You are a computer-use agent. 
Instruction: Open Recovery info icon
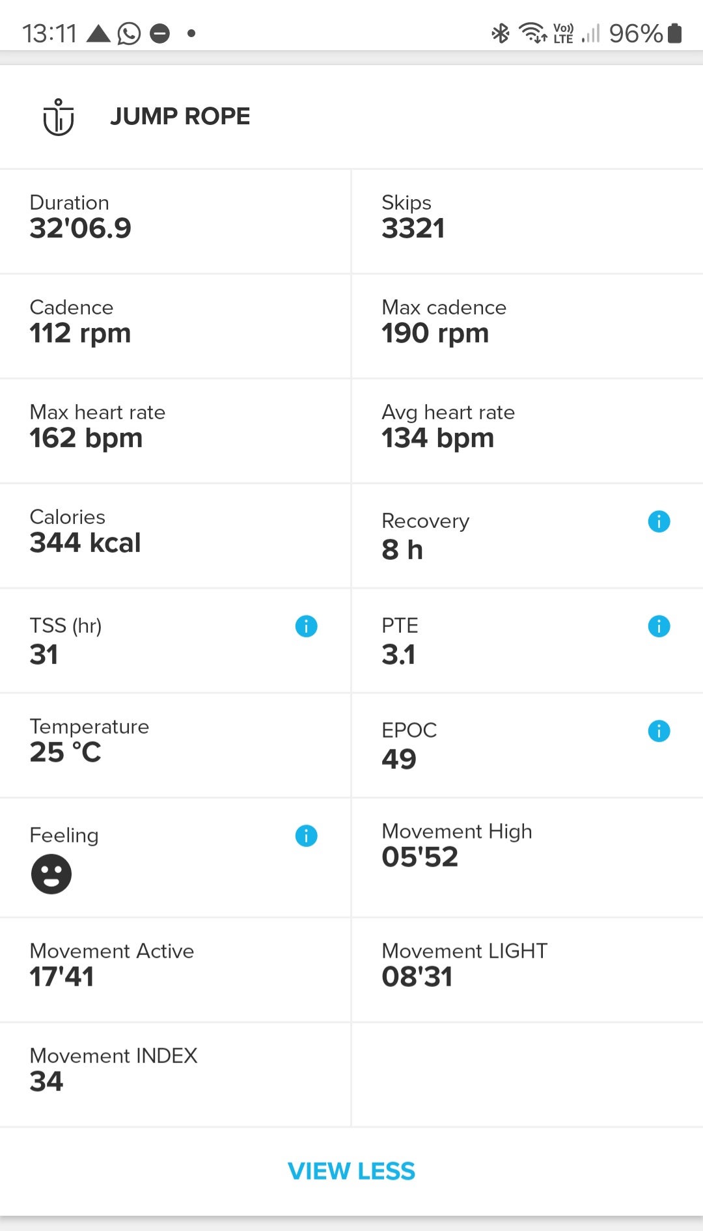click(659, 521)
